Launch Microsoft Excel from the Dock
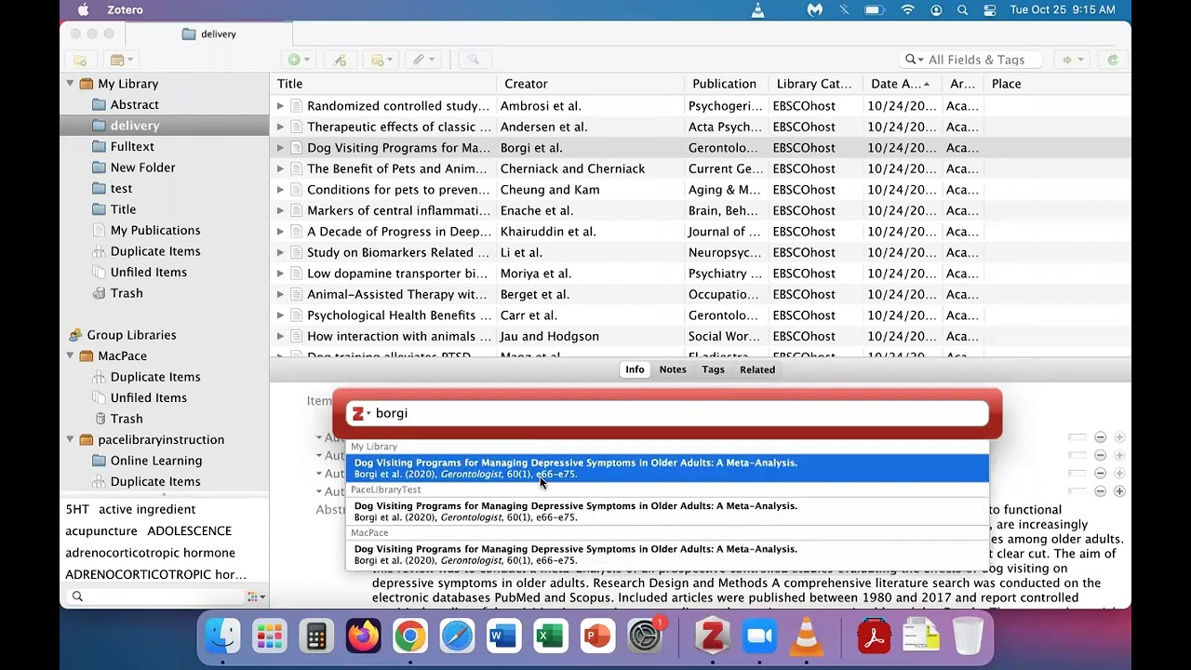The height and width of the screenshot is (670, 1191). point(550,636)
